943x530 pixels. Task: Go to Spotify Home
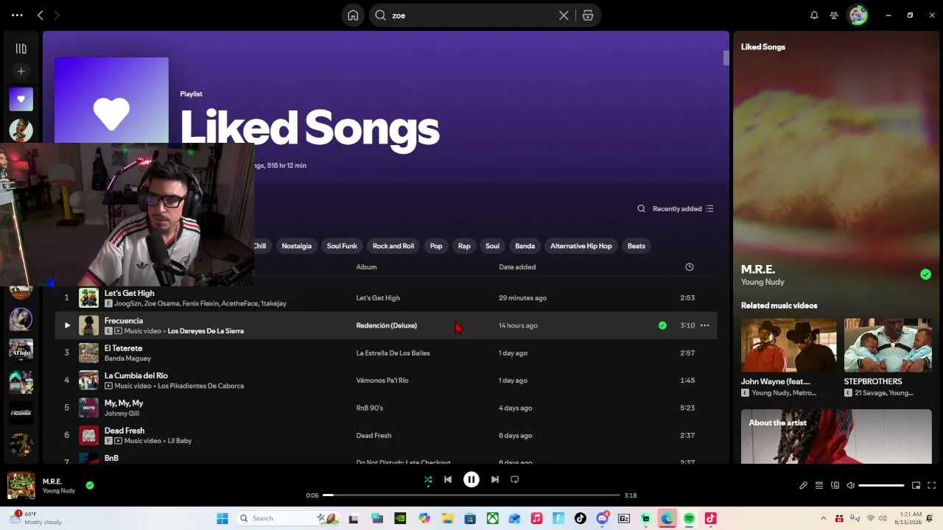pos(353,15)
